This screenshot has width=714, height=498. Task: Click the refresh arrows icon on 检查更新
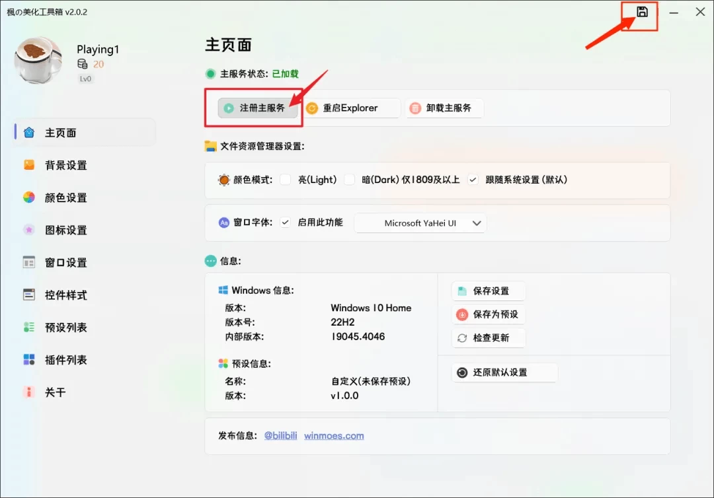(x=462, y=338)
